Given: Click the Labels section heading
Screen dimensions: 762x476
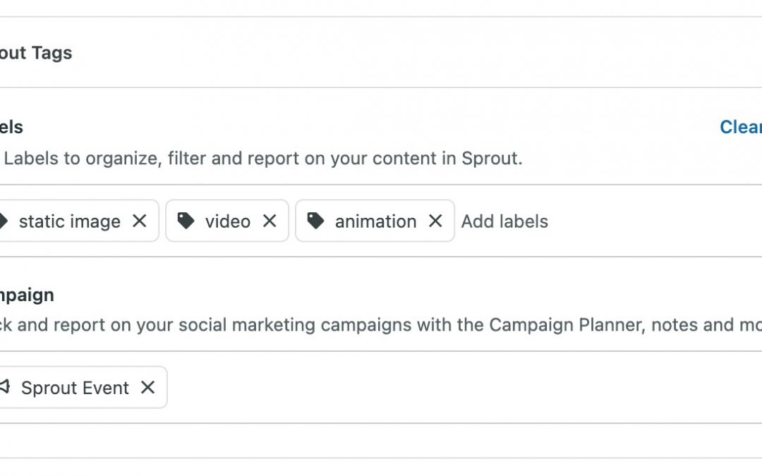Looking at the screenshot, I should (x=12, y=127).
